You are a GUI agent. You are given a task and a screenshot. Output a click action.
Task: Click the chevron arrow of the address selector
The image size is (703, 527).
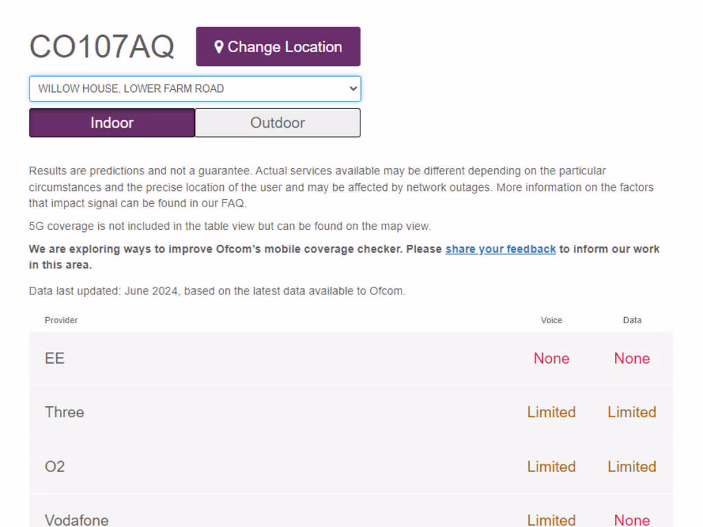pos(353,89)
